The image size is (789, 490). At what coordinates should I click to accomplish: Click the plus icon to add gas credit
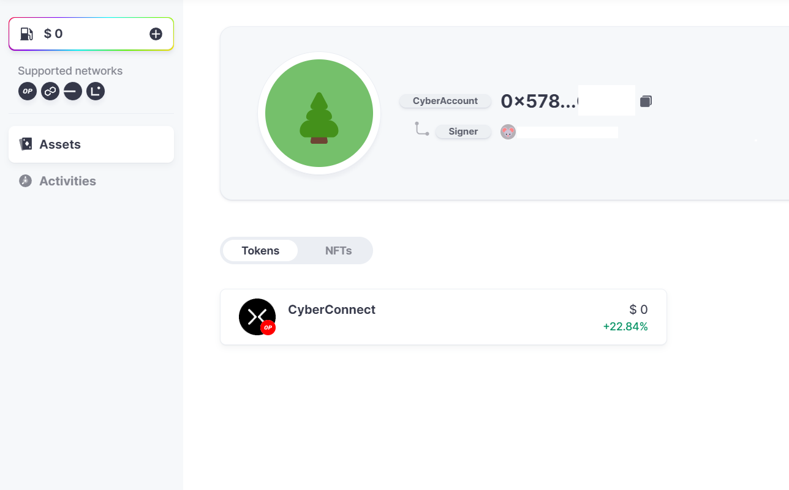click(156, 34)
